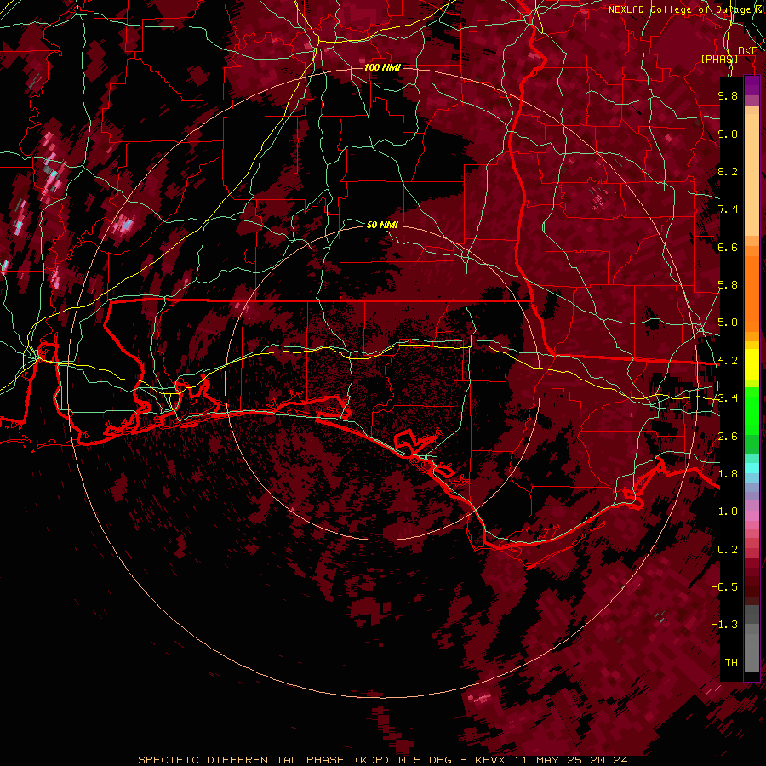Click the 9.0 scale value

click(x=728, y=134)
